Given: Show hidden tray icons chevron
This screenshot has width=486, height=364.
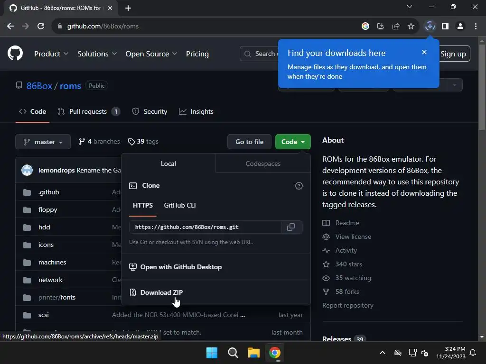Looking at the screenshot, I should point(383,353).
